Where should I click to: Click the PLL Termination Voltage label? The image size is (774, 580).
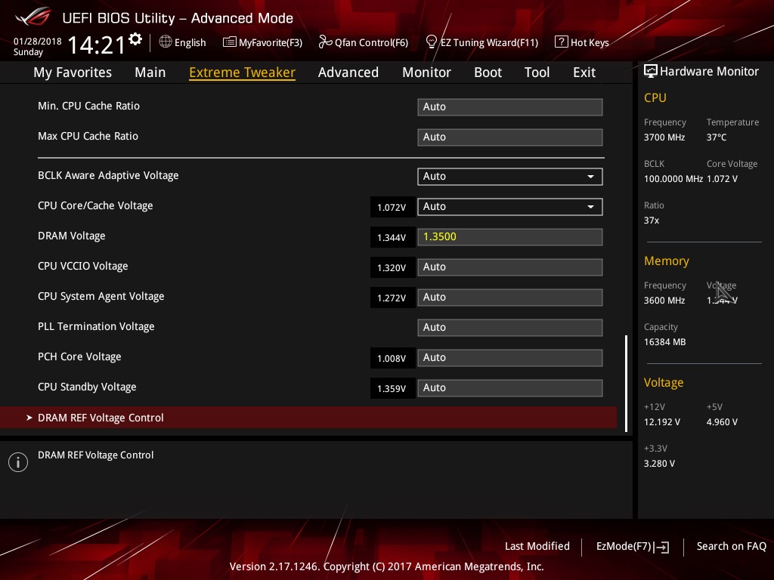pyautogui.click(x=96, y=326)
